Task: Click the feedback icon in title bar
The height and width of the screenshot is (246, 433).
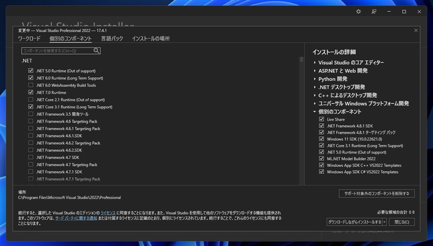Action: (x=374, y=11)
